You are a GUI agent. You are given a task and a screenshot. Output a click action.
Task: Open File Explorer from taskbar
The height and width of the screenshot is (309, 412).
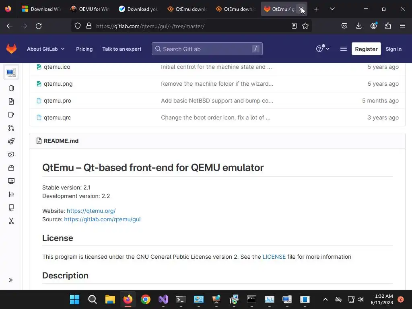[x=110, y=299]
